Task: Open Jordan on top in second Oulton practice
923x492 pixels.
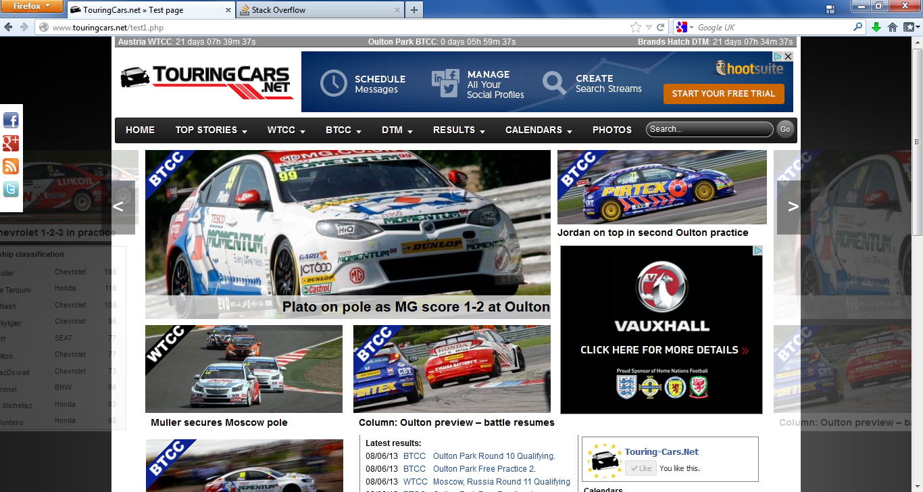Action: click(x=653, y=232)
